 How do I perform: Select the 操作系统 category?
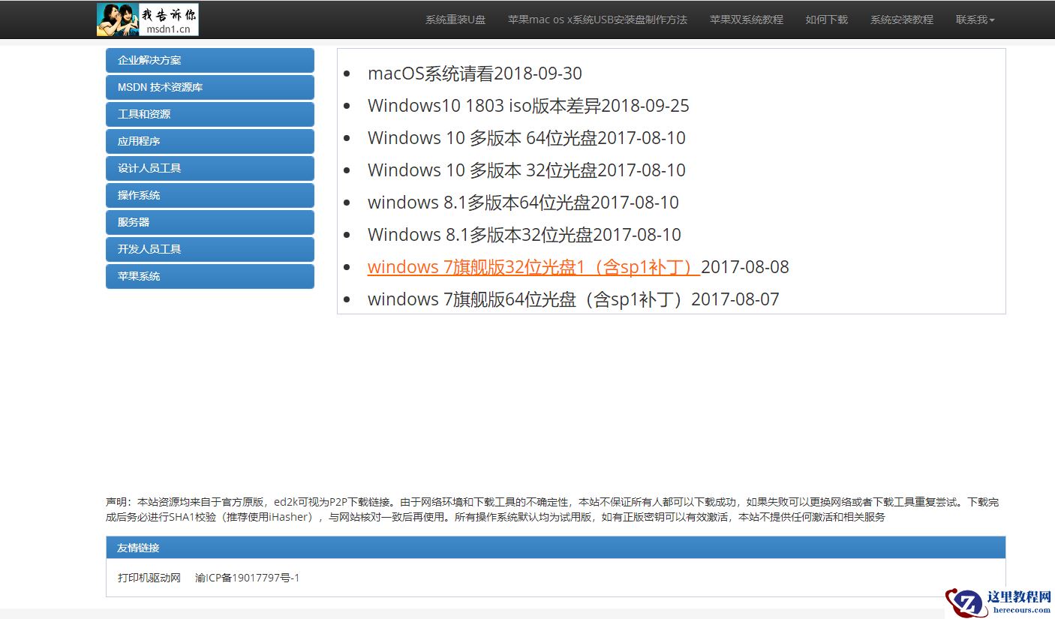tap(209, 195)
